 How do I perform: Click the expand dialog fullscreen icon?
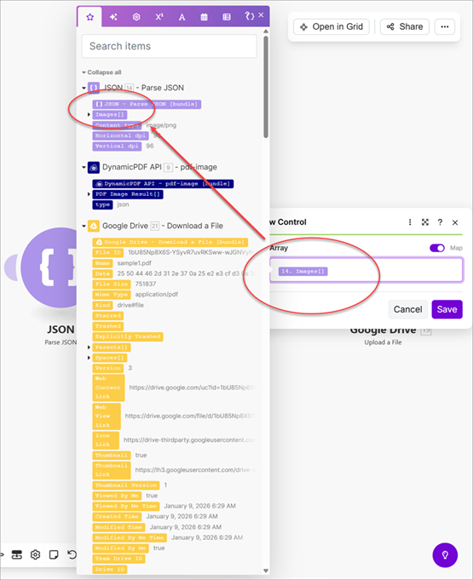[425, 222]
